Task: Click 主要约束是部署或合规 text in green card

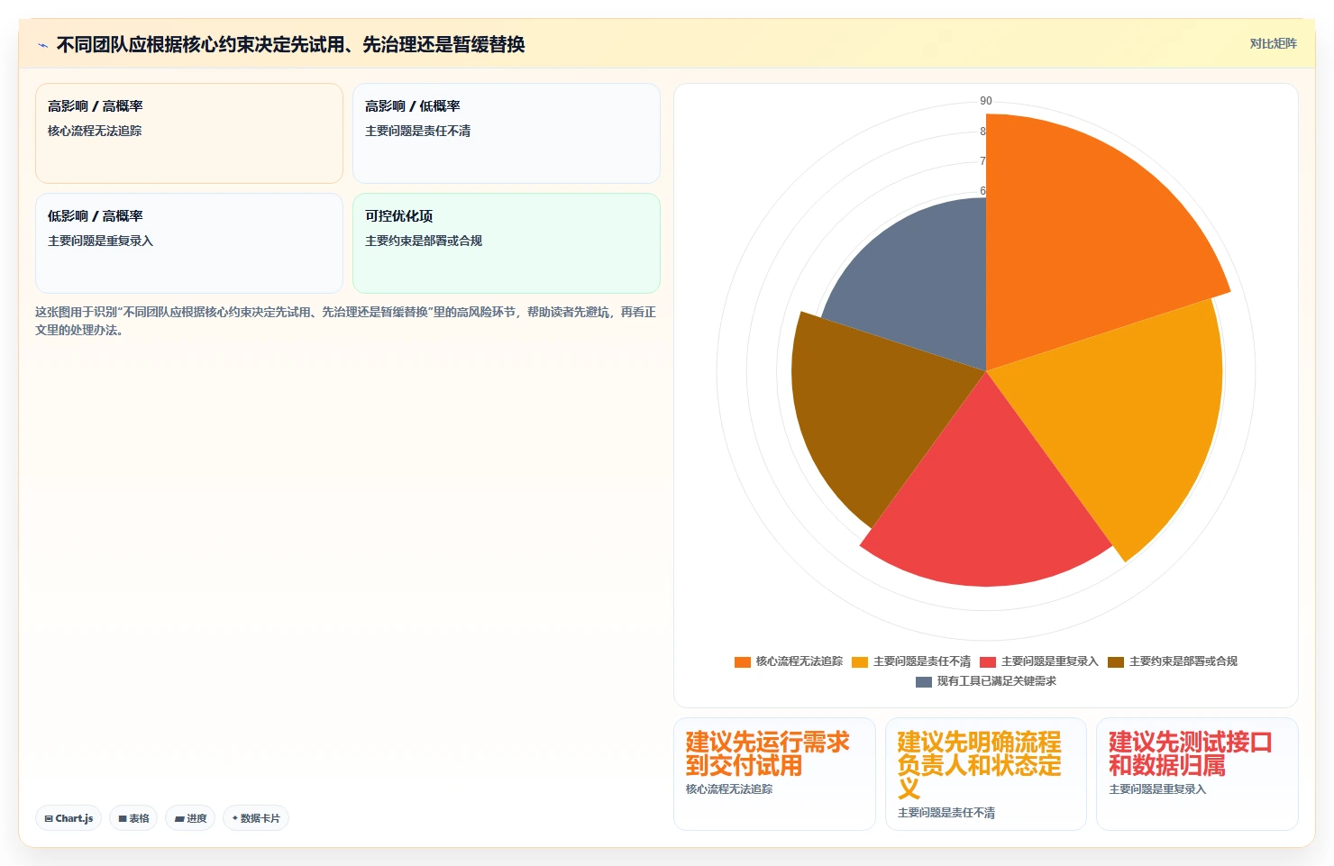Action: (424, 241)
